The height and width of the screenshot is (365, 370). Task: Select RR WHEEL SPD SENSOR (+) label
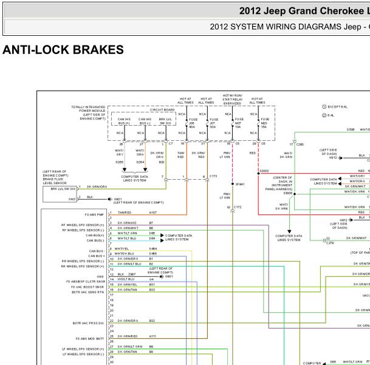tap(83, 267)
